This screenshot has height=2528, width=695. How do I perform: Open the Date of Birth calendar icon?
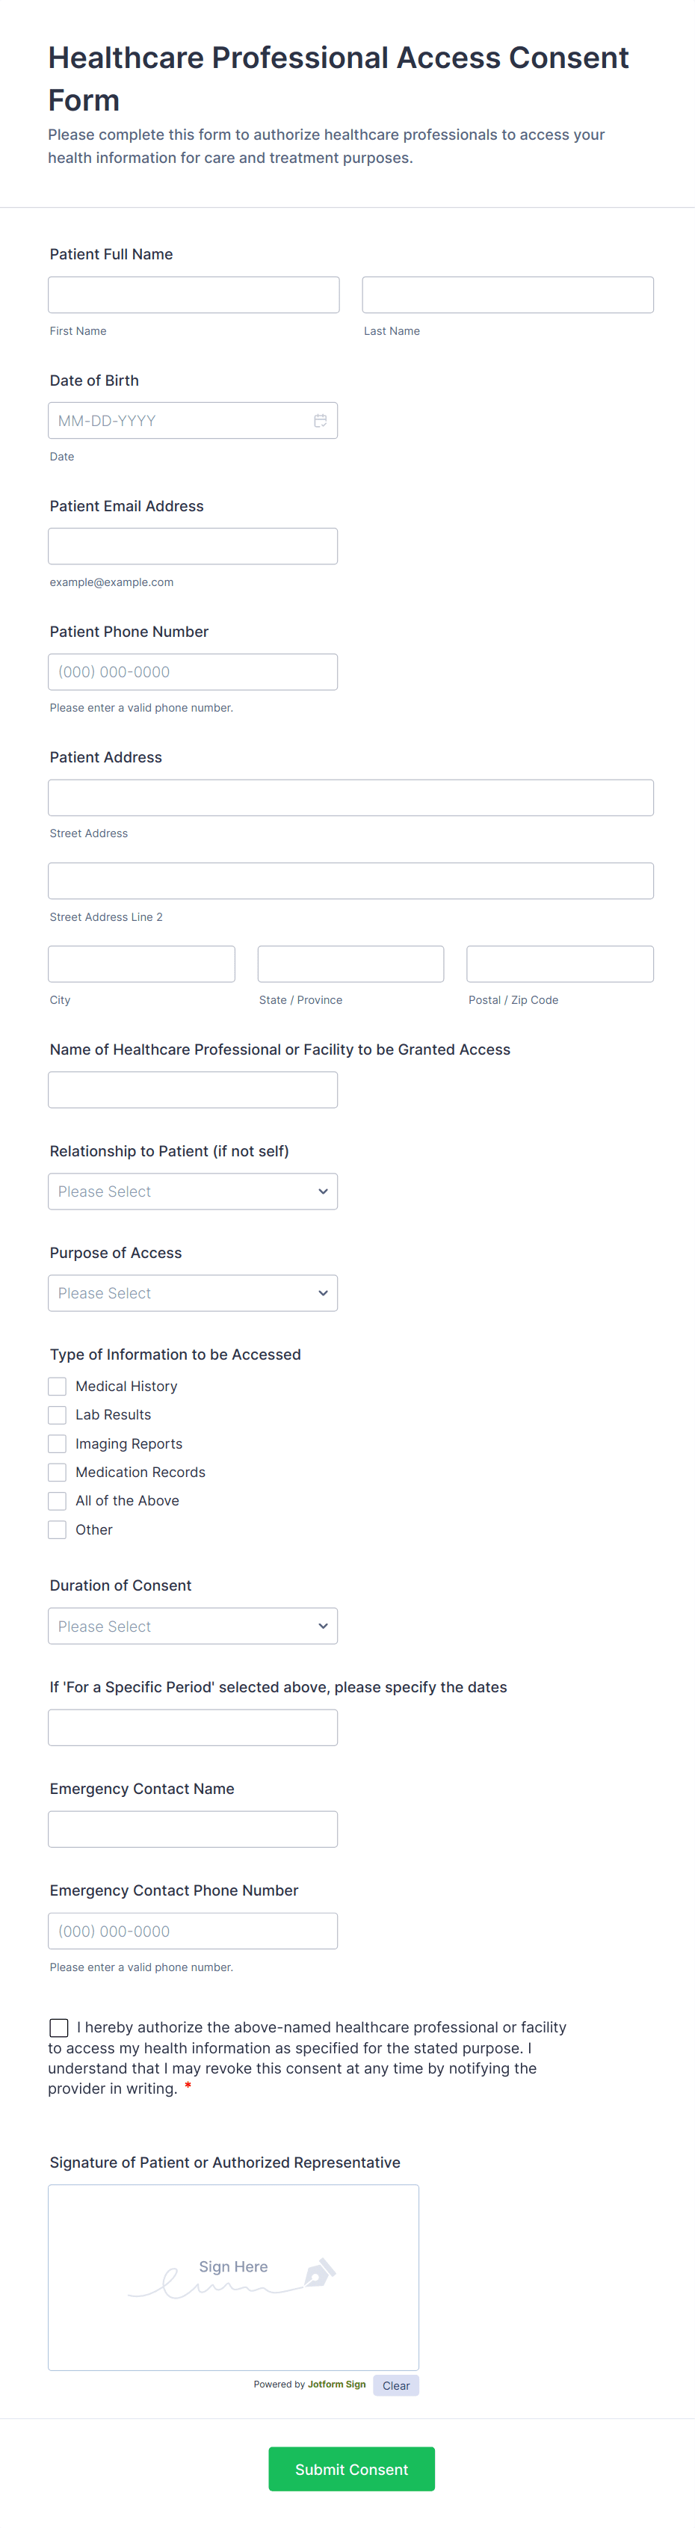[320, 421]
